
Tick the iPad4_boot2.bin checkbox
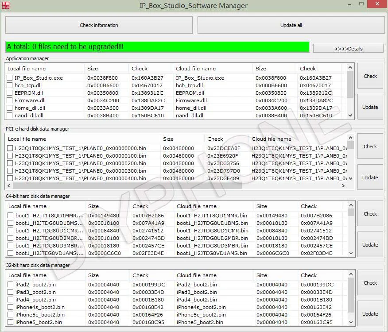(x=10, y=300)
